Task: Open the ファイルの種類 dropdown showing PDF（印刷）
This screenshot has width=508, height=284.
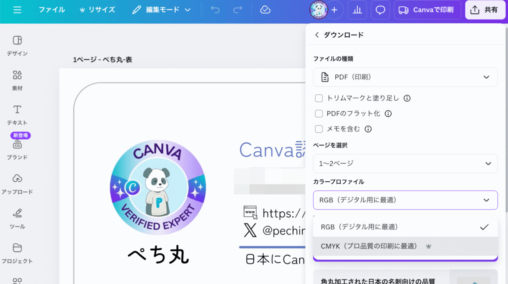Action: tap(405, 77)
